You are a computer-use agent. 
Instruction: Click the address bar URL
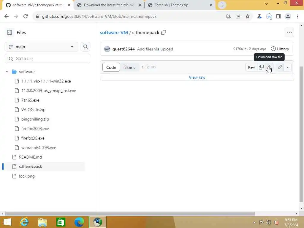tap(99, 17)
